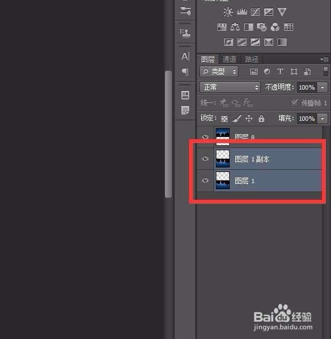The image size is (331, 339).
Task: Open the 正常 blend mode dropdown
Action: pyautogui.click(x=230, y=87)
